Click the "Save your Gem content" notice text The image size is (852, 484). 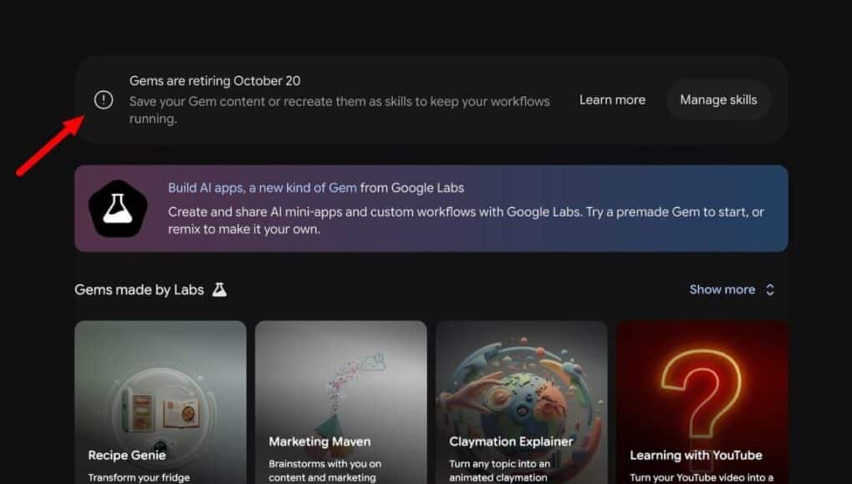click(340, 109)
